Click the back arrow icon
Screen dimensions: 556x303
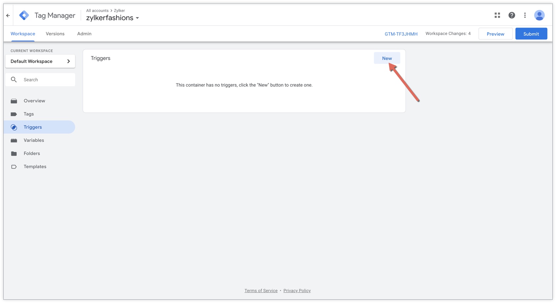tap(8, 15)
